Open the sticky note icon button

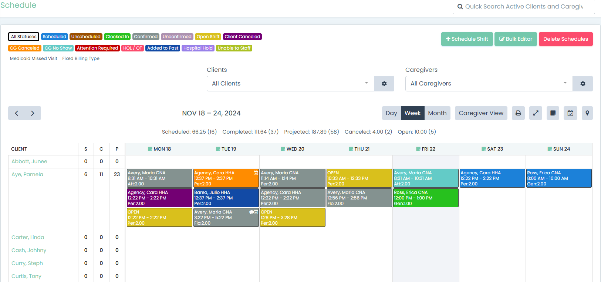[553, 113]
